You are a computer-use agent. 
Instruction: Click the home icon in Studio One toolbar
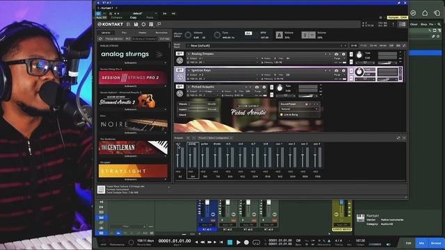[425, 13]
